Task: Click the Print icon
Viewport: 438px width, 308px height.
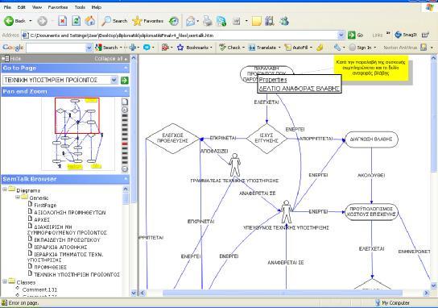Action: [207, 21]
